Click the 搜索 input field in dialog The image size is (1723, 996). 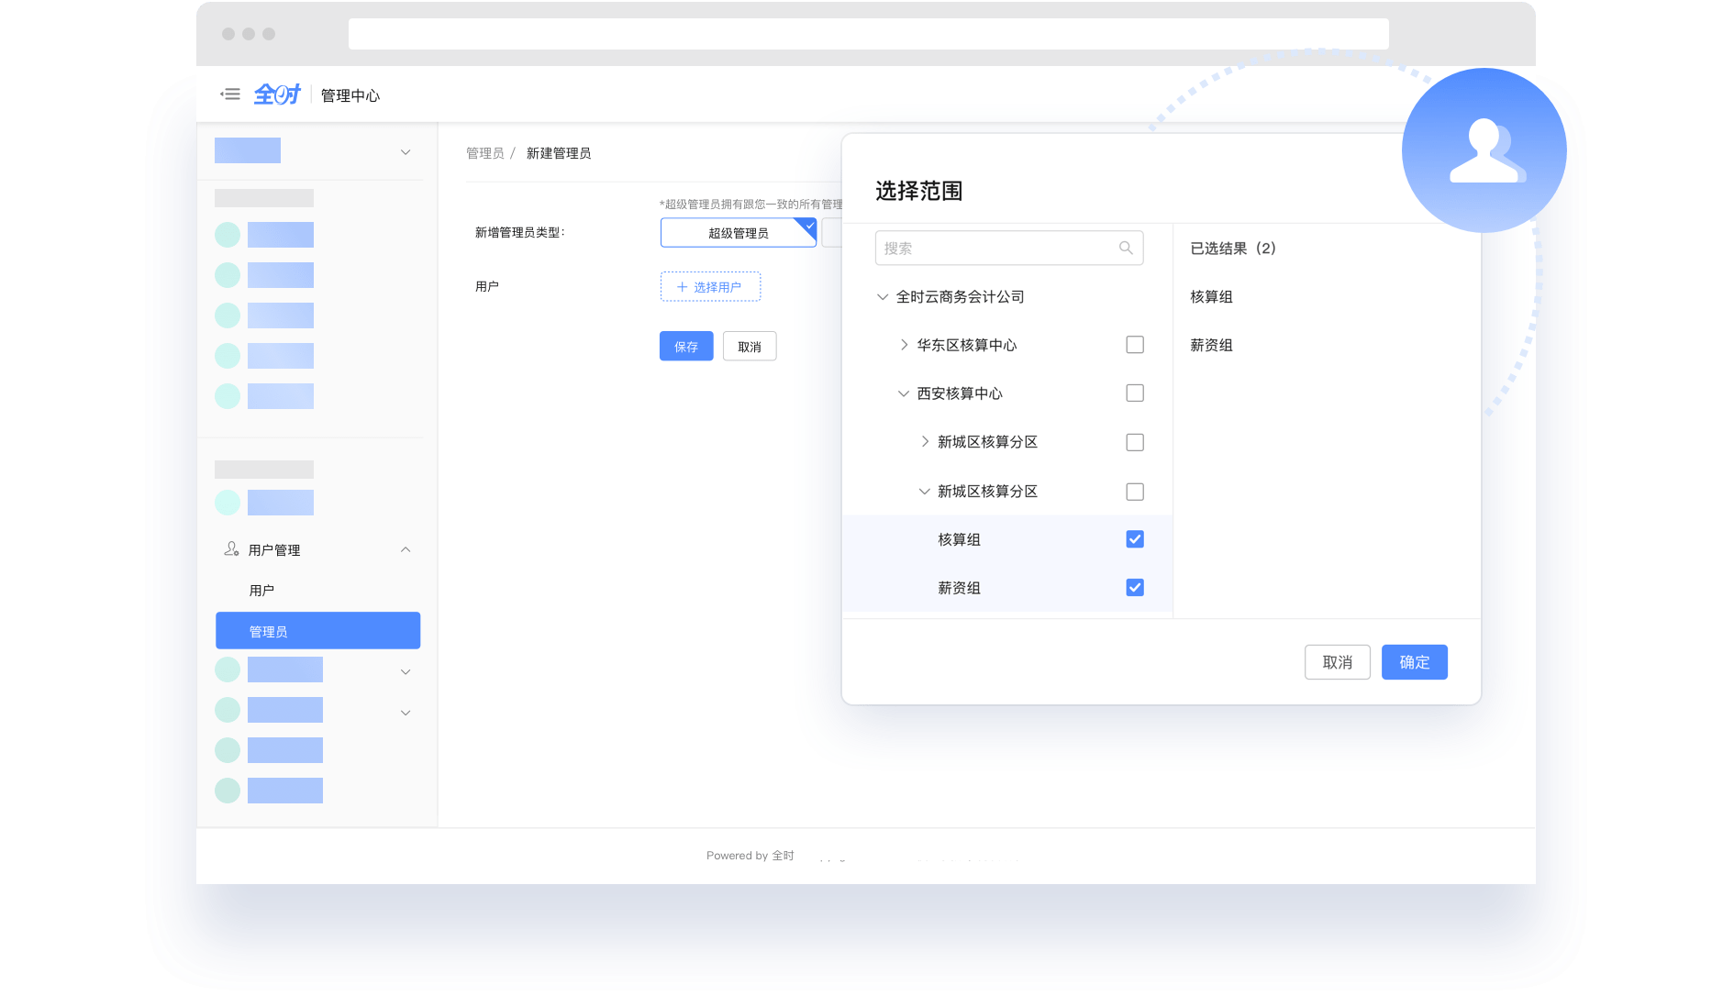coord(1009,248)
